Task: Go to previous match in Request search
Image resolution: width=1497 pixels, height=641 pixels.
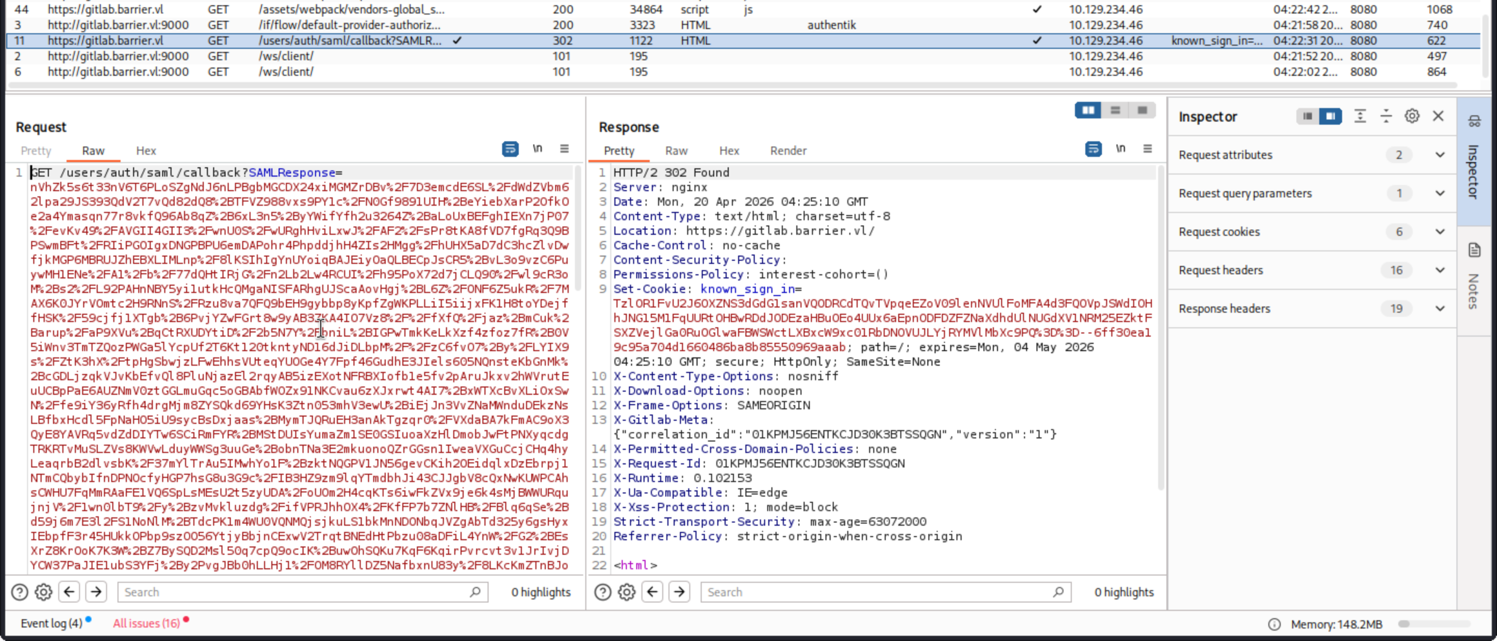Action: 69,592
